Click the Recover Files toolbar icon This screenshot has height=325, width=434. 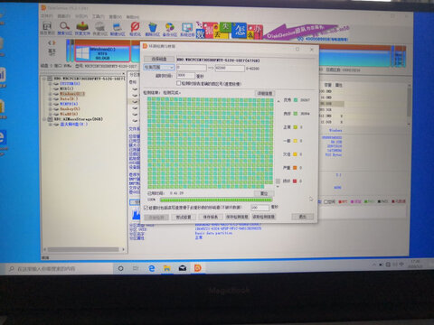pos(82,29)
